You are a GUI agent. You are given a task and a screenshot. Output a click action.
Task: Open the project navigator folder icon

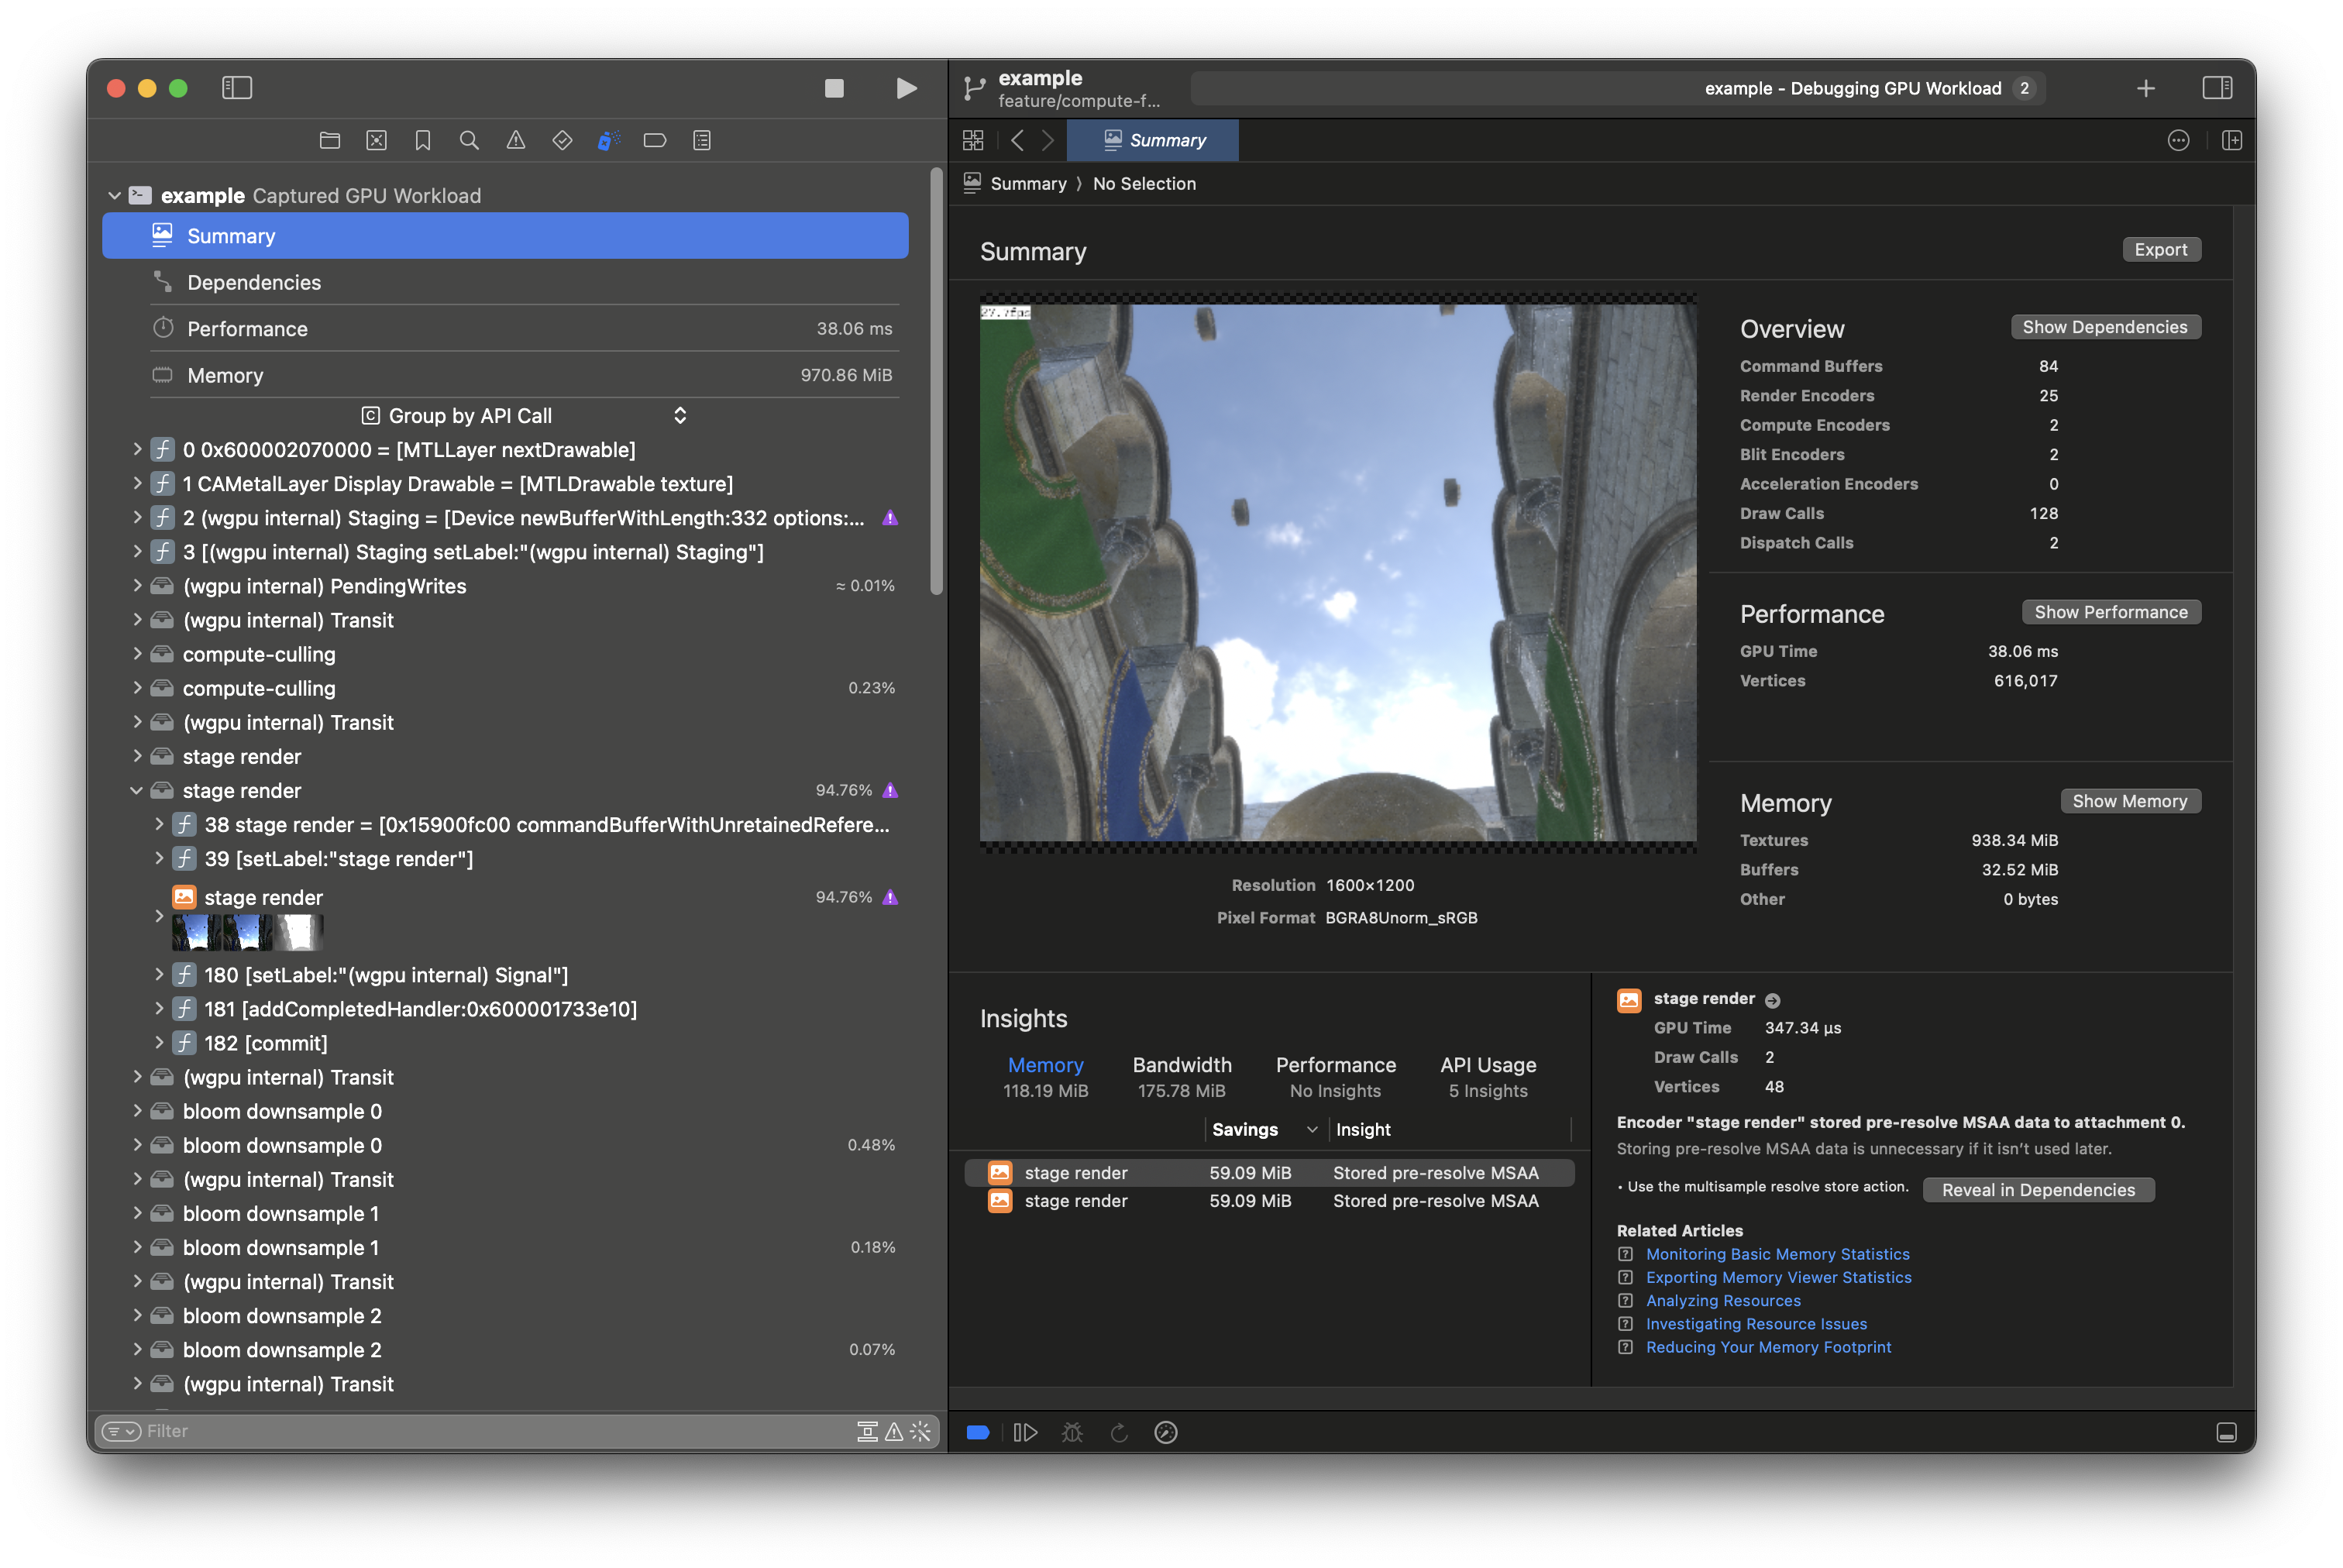330,140
